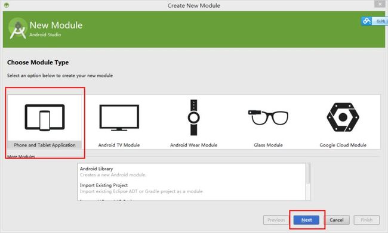Click the Previous button
388x233 pixels.
tap(276, 220)
